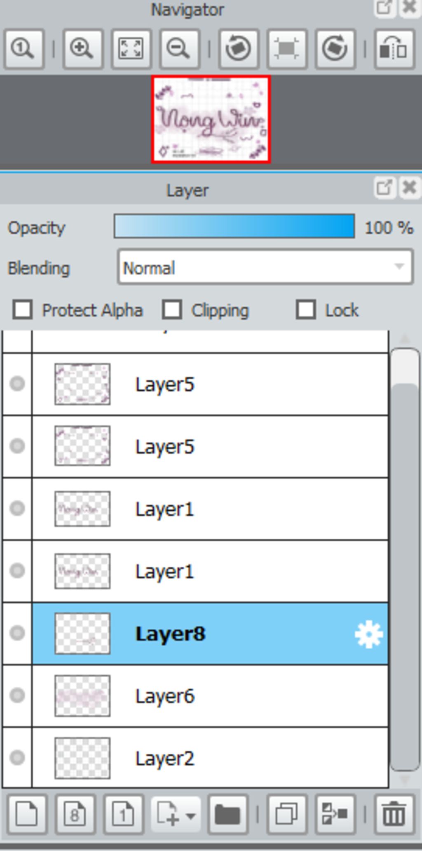Viewport: 422px width, 851px height.
Task: Click the zoom out magnifier icon
Action: click(x=178, y=49)
